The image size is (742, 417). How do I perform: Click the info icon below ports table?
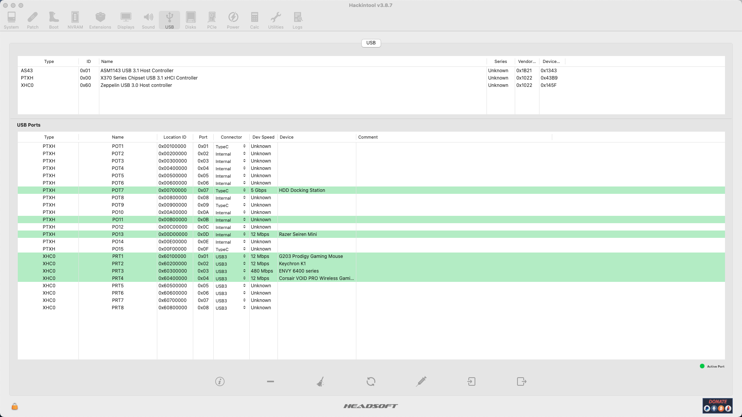click(220, 381)
